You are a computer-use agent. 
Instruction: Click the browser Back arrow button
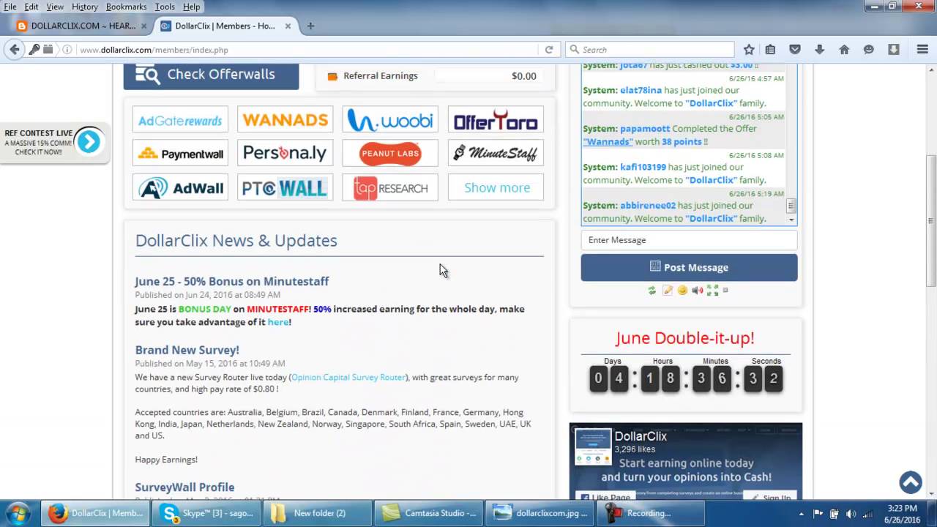pyautogui.click(x=14, y=50)
